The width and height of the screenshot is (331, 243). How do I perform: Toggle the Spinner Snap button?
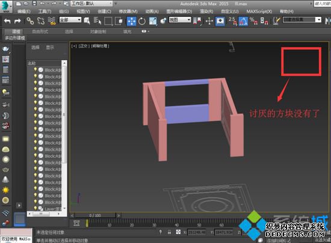(x=264, y=21)
